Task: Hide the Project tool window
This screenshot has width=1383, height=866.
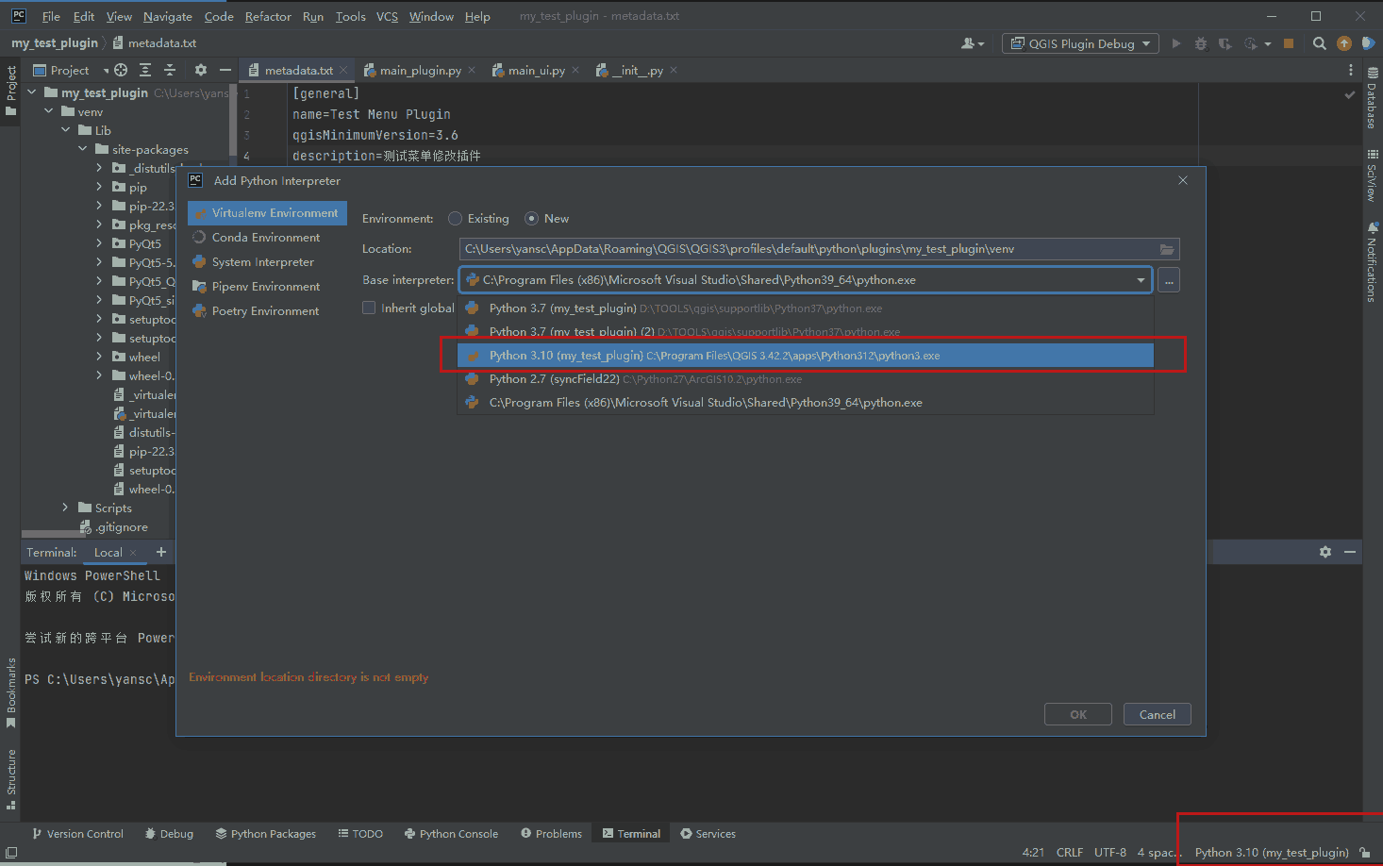Action: coord(225,70)
